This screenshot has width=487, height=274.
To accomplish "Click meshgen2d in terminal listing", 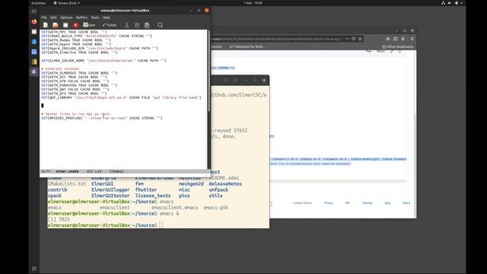I will (191, 184).
